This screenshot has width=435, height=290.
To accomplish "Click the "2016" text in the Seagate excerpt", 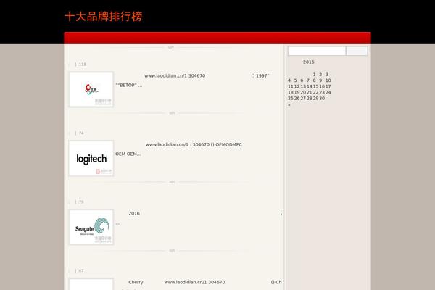I will [x=134, y=213].
